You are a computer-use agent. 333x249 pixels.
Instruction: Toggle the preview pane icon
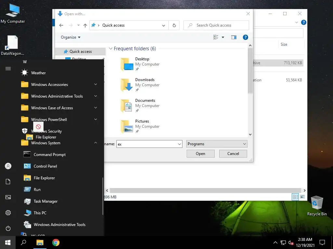click(x=234, y=37)
